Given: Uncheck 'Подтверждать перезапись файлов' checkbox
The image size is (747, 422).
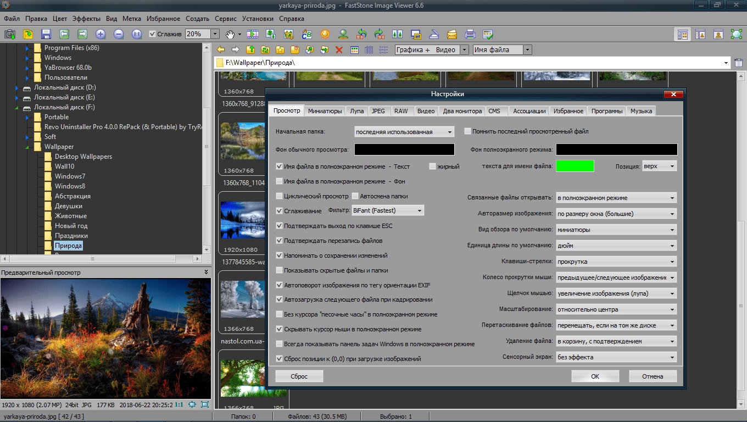Looking at the screenshot, I should [280, 240].
